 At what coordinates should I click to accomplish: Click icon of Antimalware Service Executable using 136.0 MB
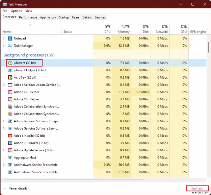click(x=10, y=165)
